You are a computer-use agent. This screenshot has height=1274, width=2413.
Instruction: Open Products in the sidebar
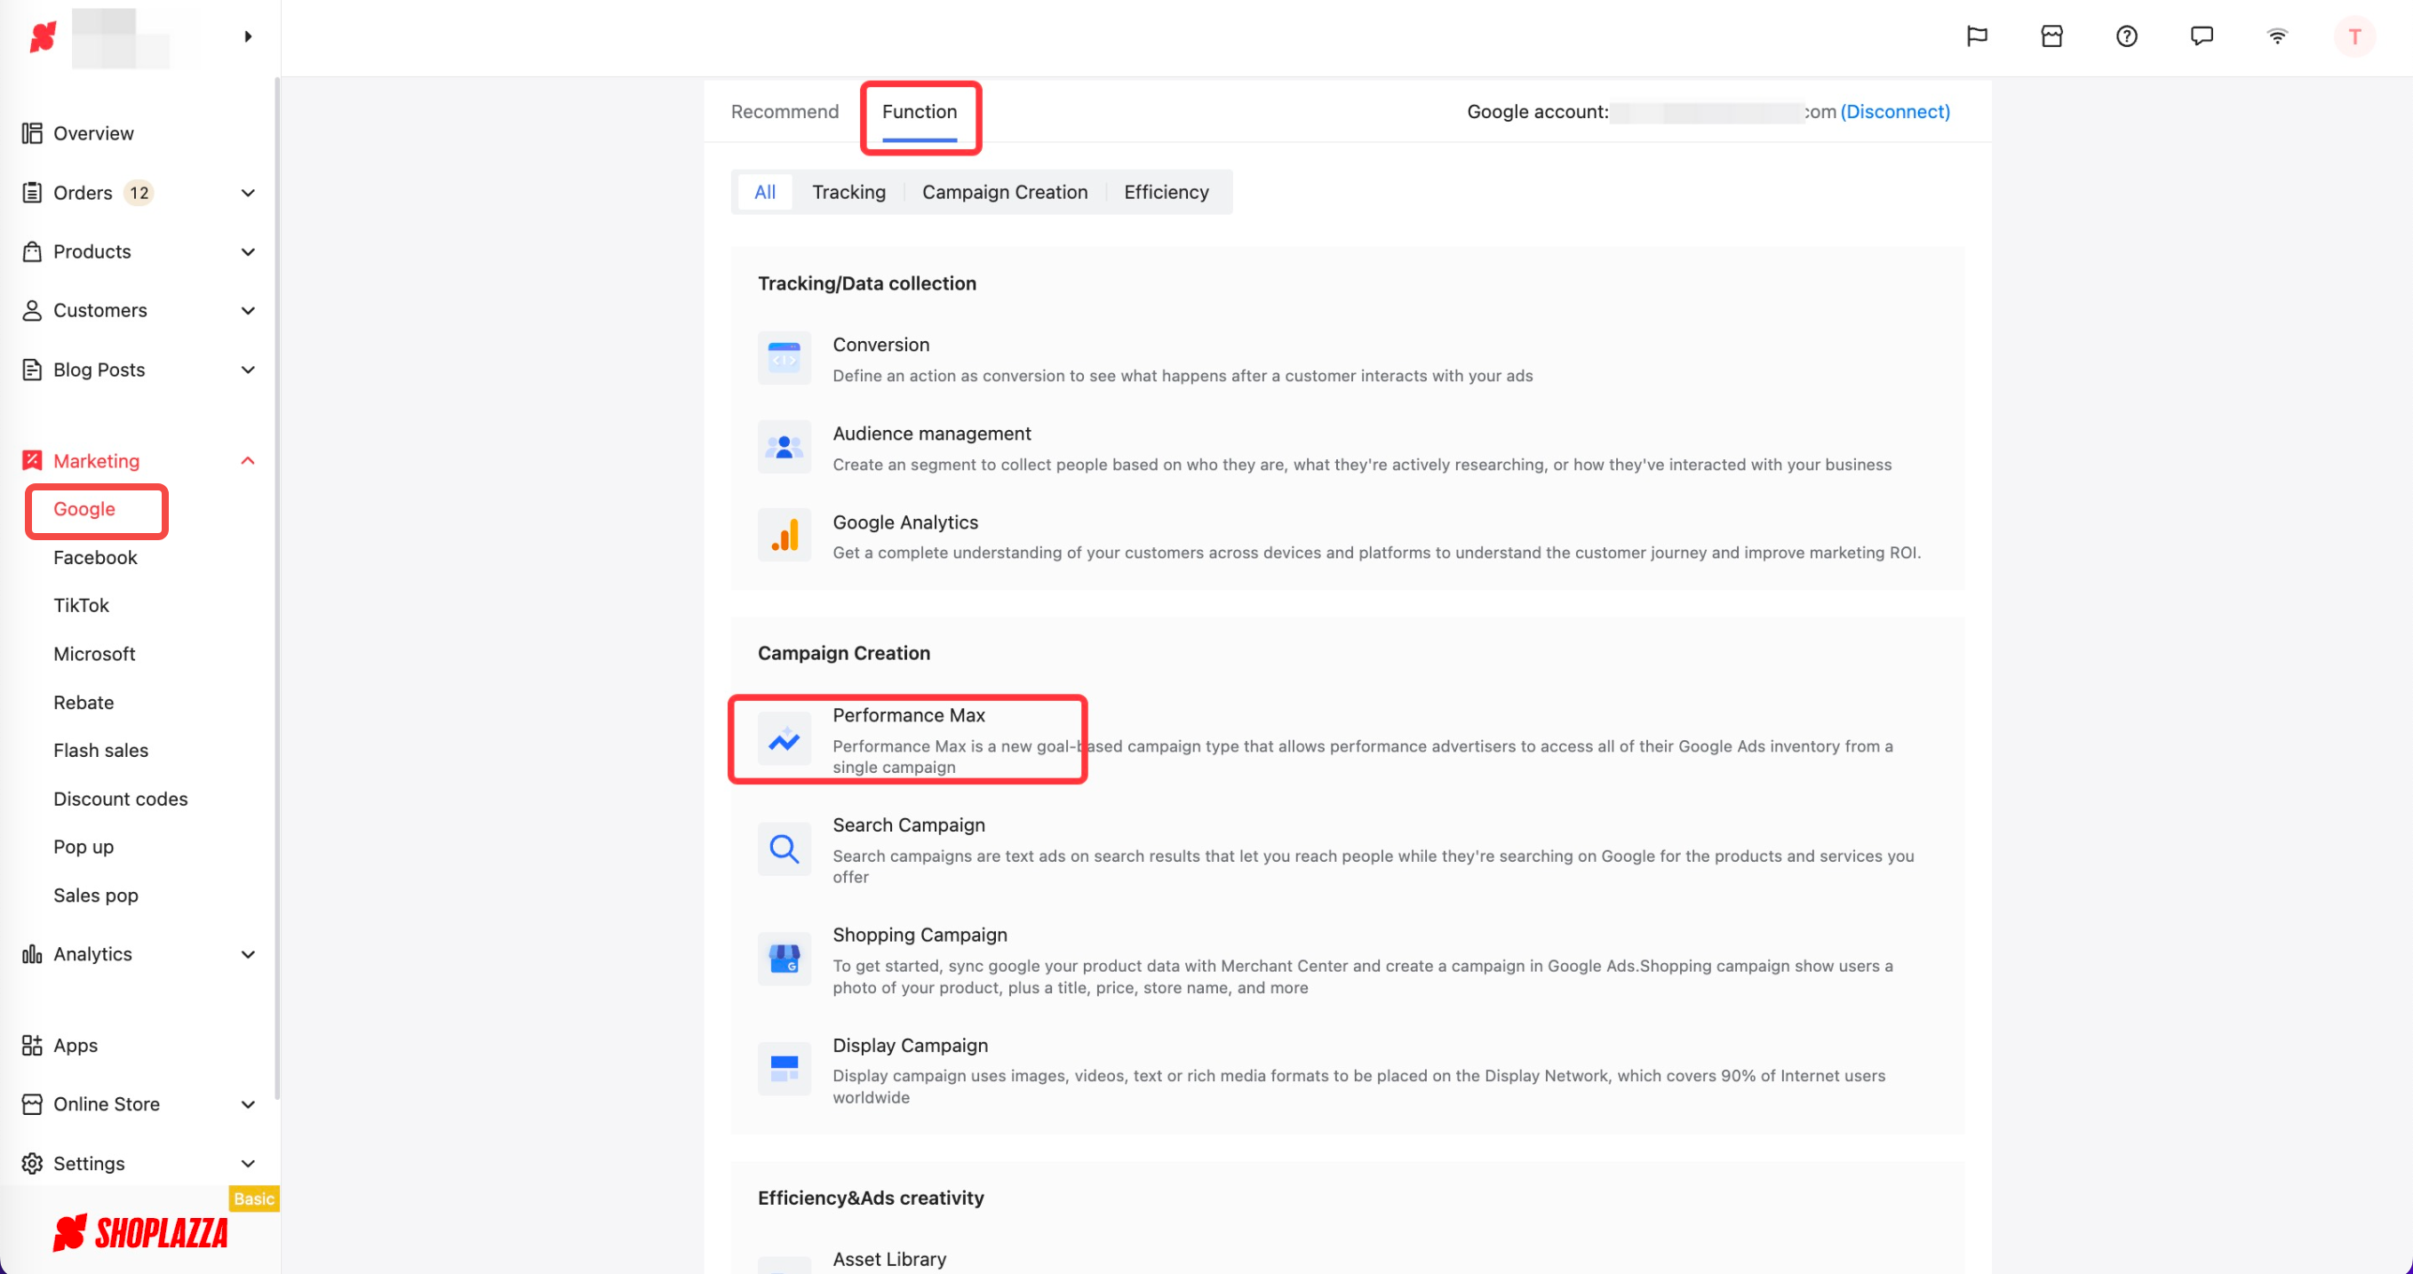click(x=92, y=251)
